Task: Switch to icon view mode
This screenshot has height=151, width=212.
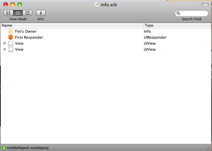Action: (8, 13)
